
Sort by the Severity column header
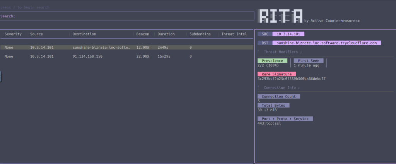click(x=13, y=34)
